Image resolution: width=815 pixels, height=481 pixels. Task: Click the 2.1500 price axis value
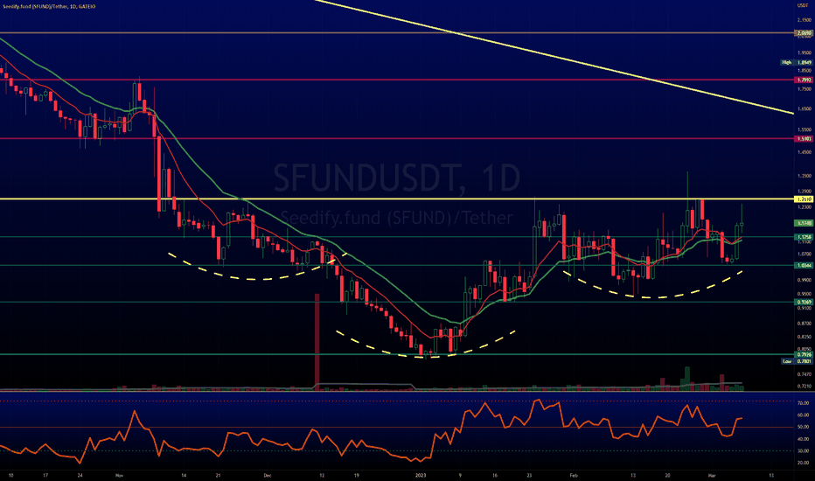pos(804,20)
